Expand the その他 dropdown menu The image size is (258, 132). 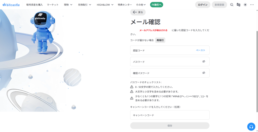[141, 5]
